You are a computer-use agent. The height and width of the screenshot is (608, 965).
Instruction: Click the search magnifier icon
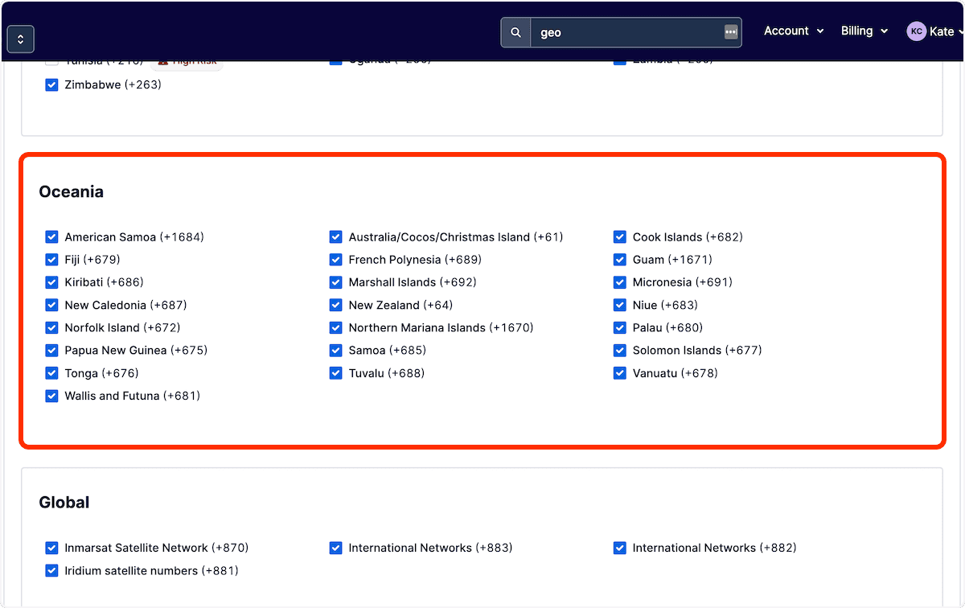pos(515,33)
